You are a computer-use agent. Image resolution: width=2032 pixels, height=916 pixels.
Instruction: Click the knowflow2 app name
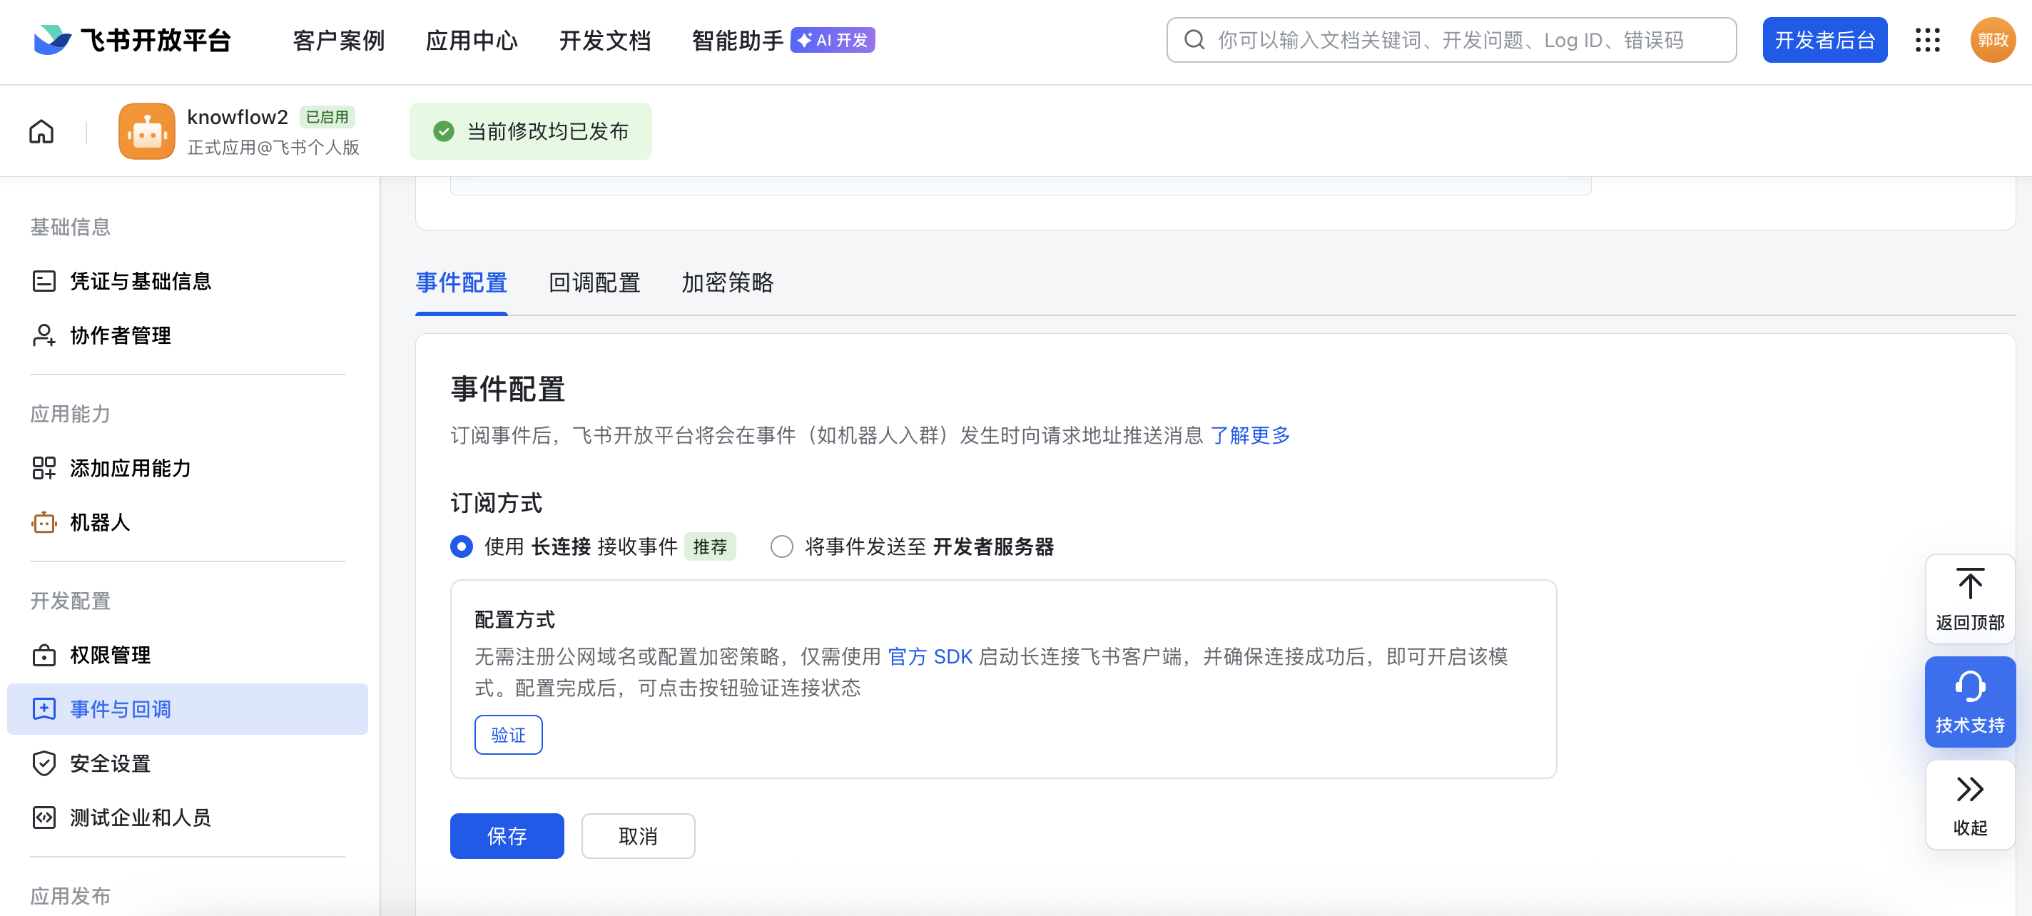pyautogui.click(x=238, y=117)
